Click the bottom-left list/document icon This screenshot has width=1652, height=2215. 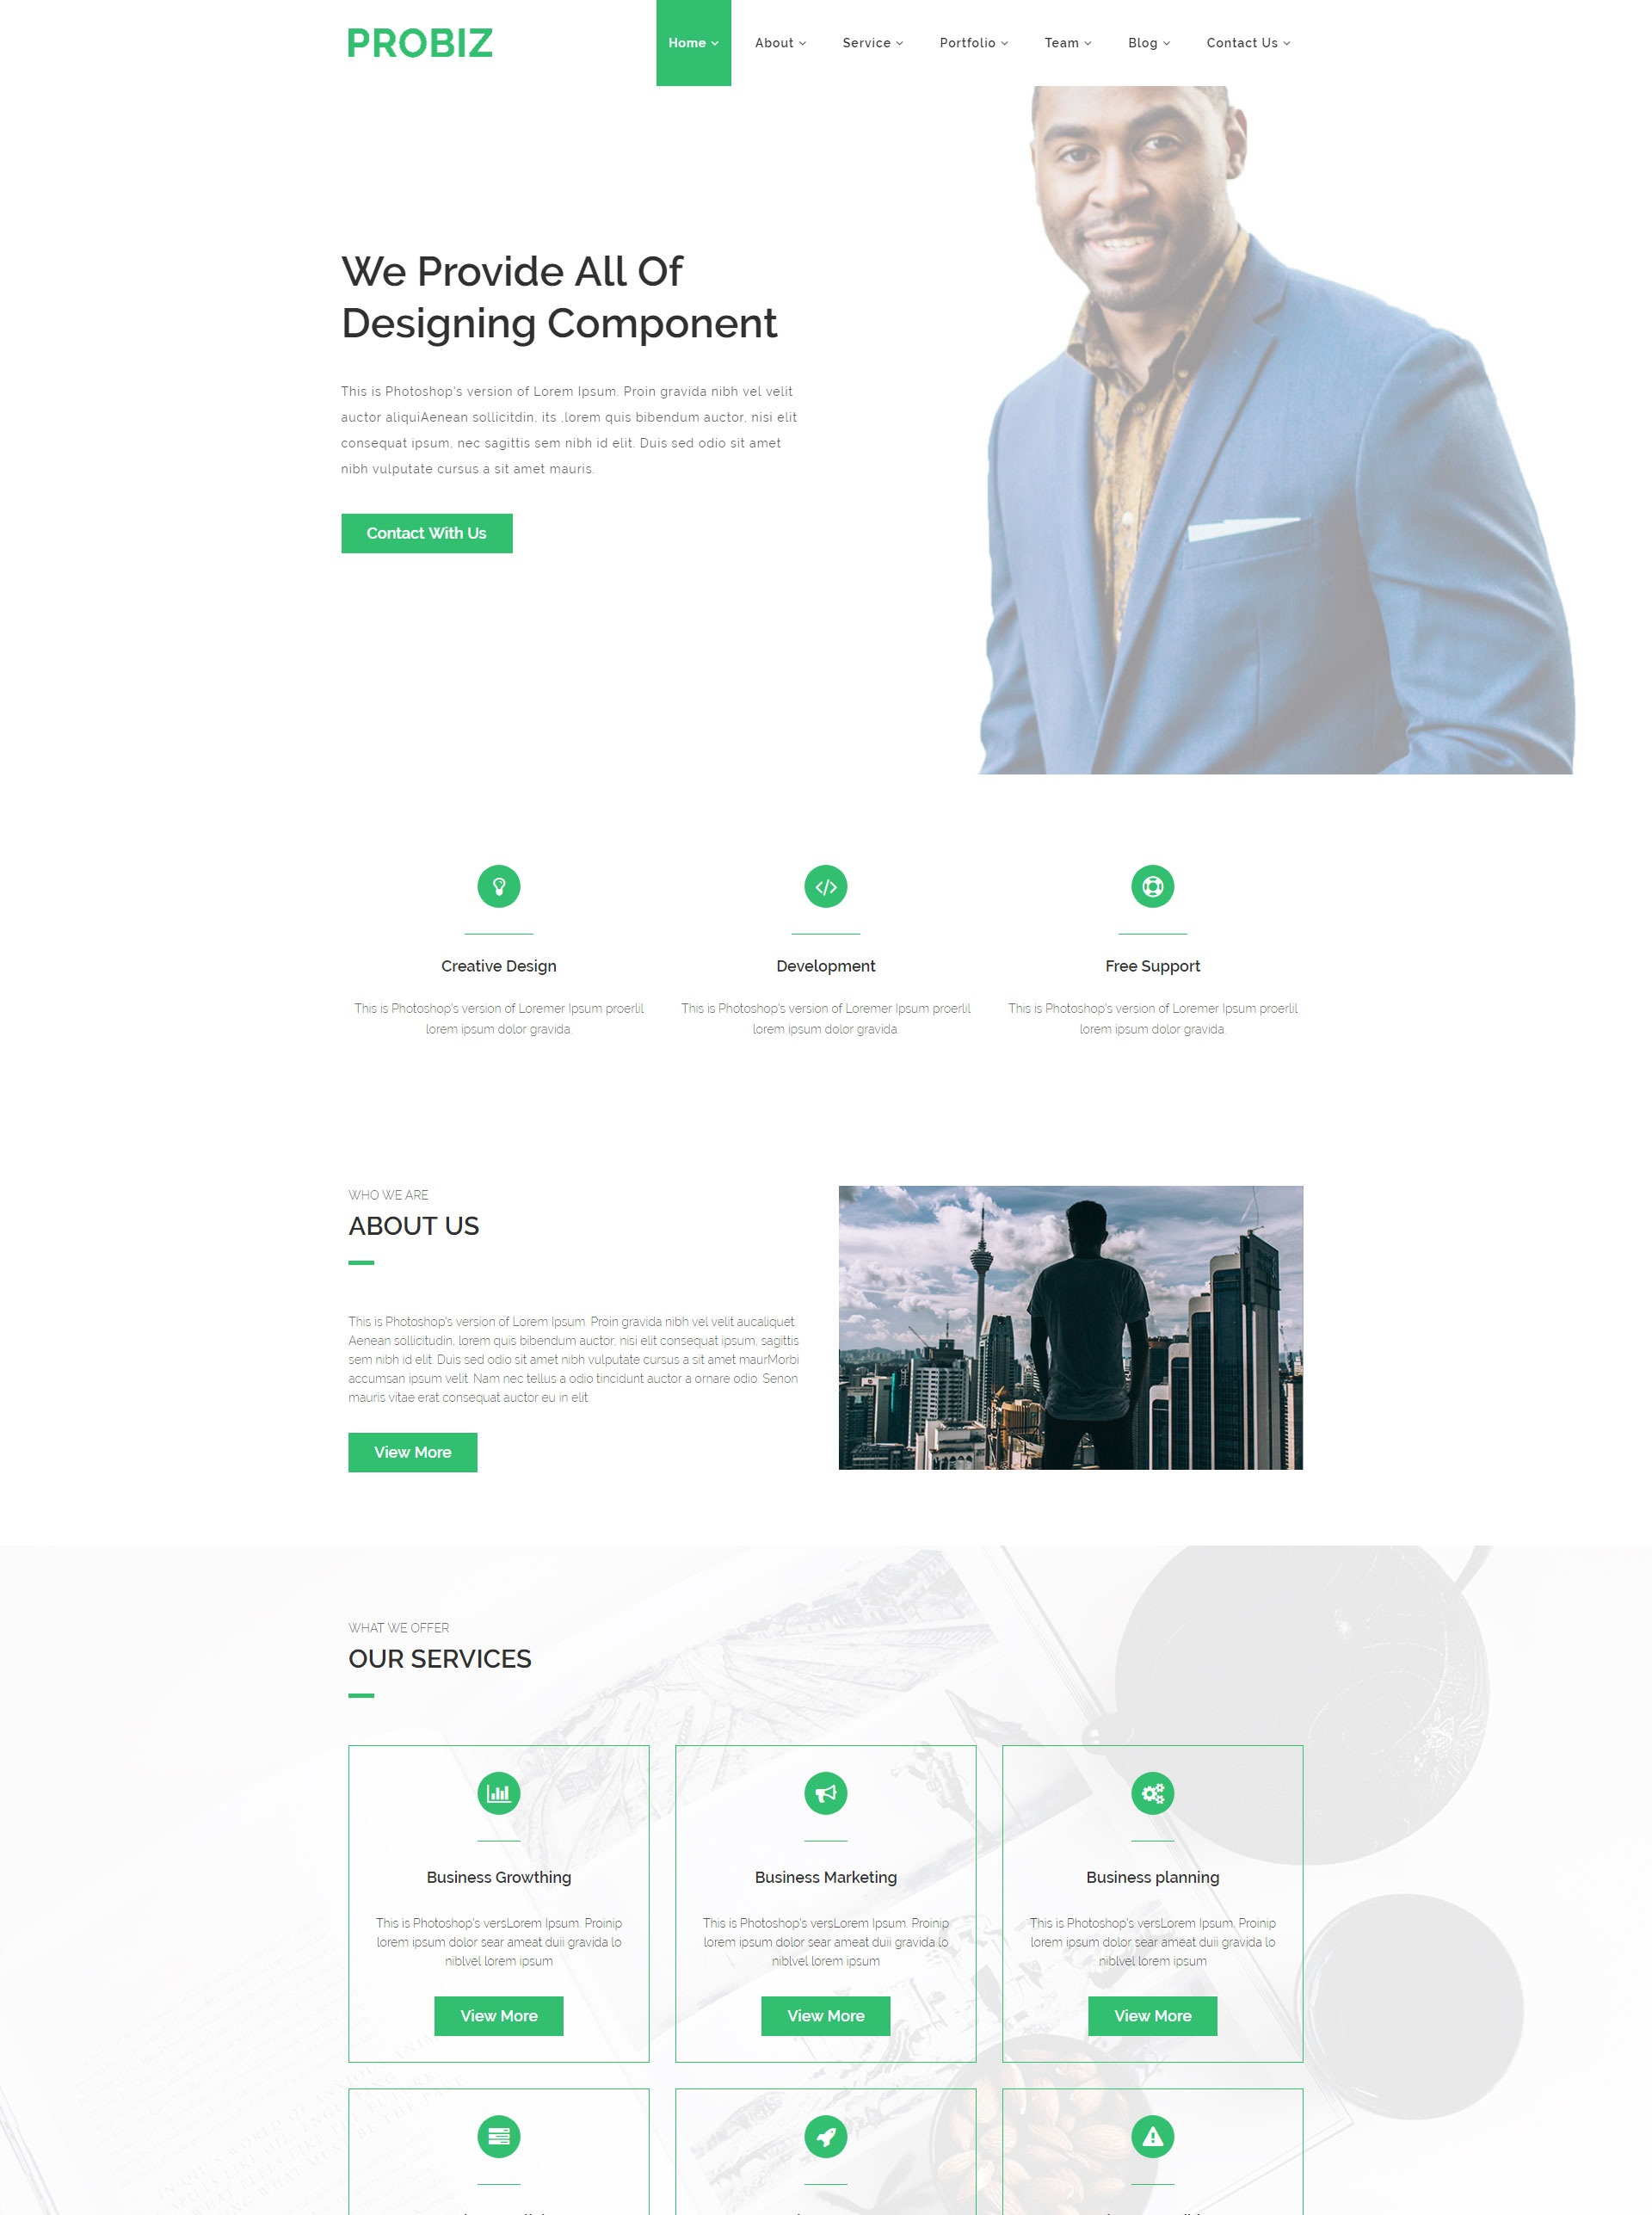[498, 2137]
